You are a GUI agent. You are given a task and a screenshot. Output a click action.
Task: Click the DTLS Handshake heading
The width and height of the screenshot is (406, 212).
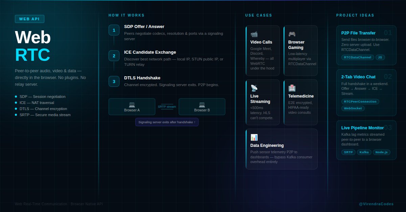click(142, 78)
